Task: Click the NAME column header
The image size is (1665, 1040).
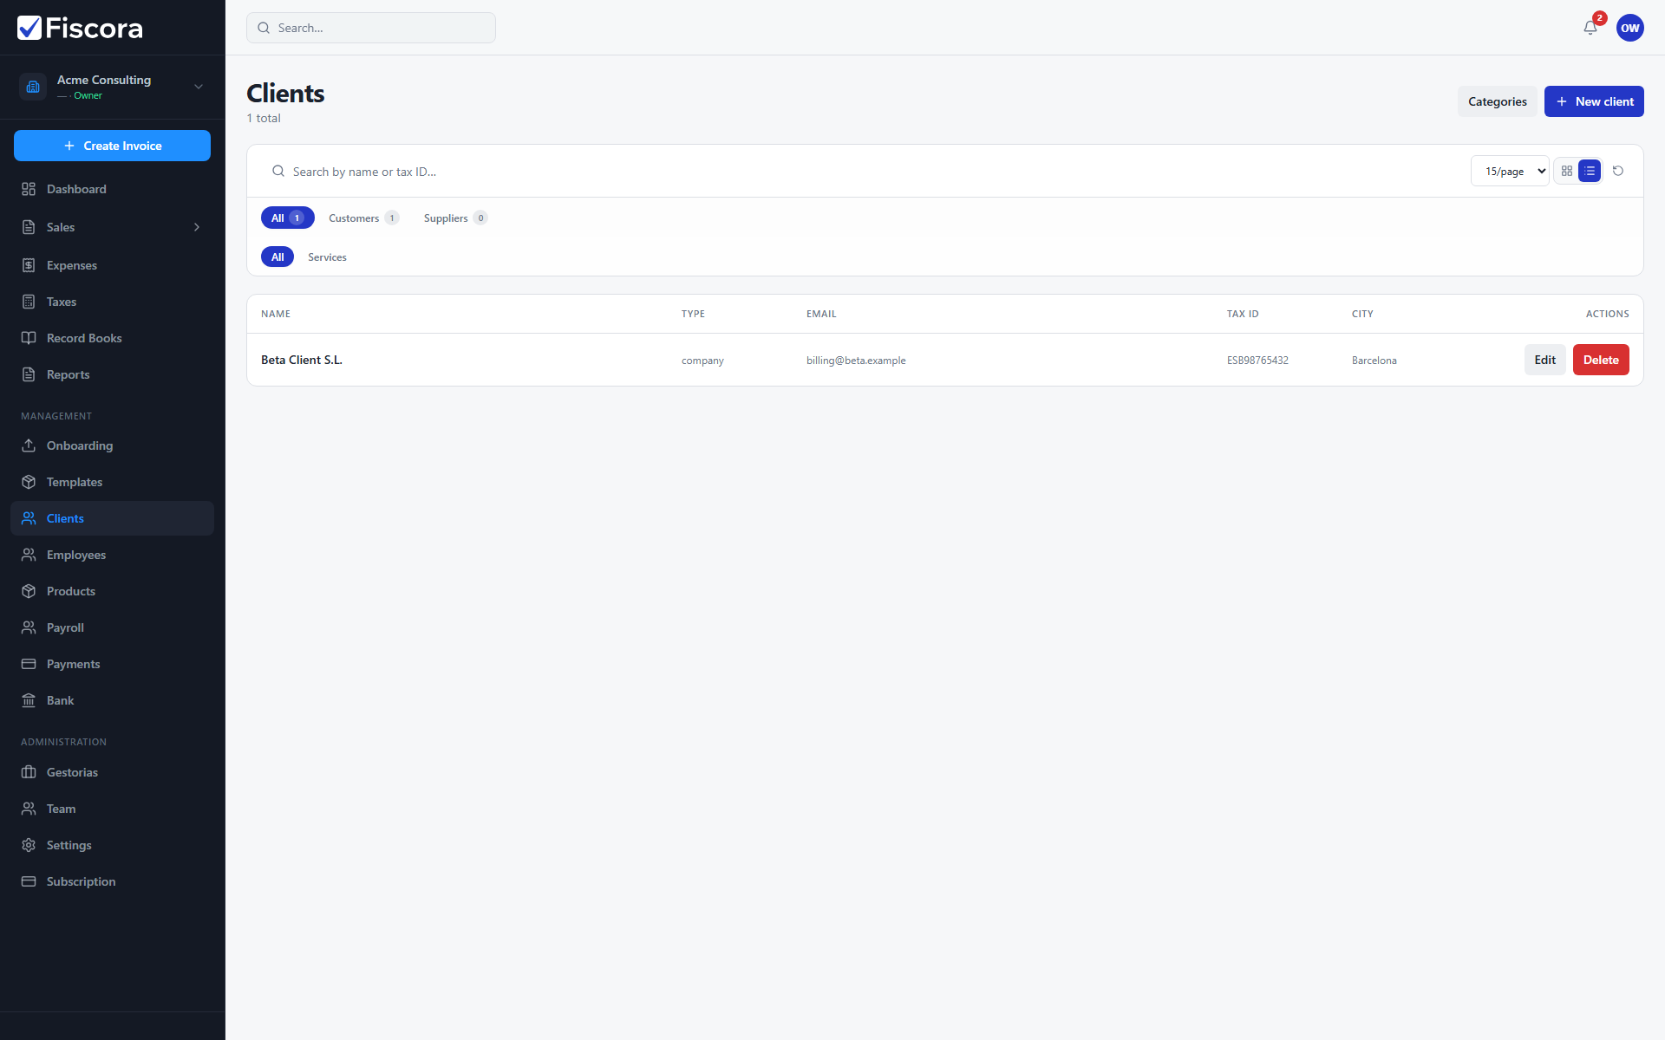Action: tap(276, 314)
